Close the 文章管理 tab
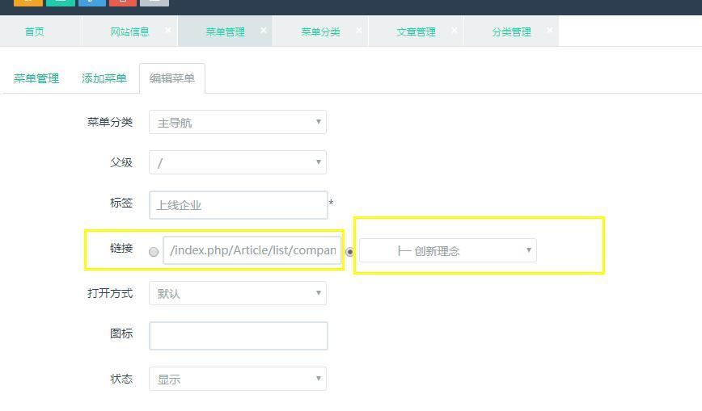702x411 pixels. click(x=454, y=30)
